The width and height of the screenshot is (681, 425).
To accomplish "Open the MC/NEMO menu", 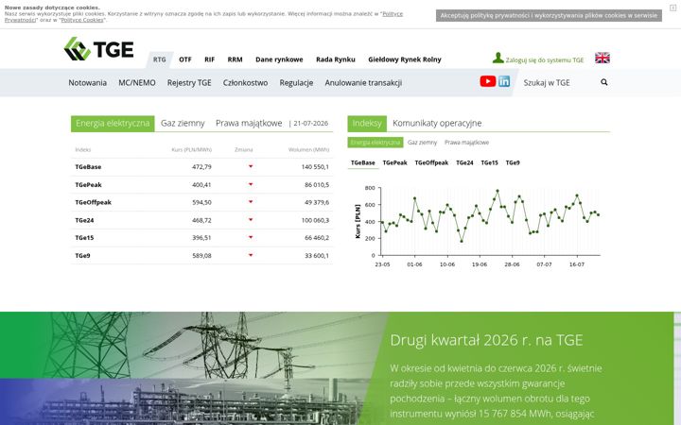I will click(x=137, y=82).
